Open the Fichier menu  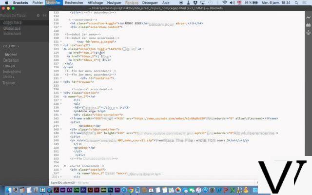[38, 3]
